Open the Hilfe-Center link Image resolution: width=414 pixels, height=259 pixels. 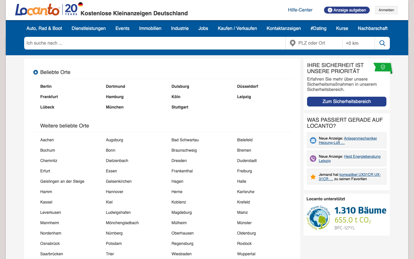click(300, 10)
